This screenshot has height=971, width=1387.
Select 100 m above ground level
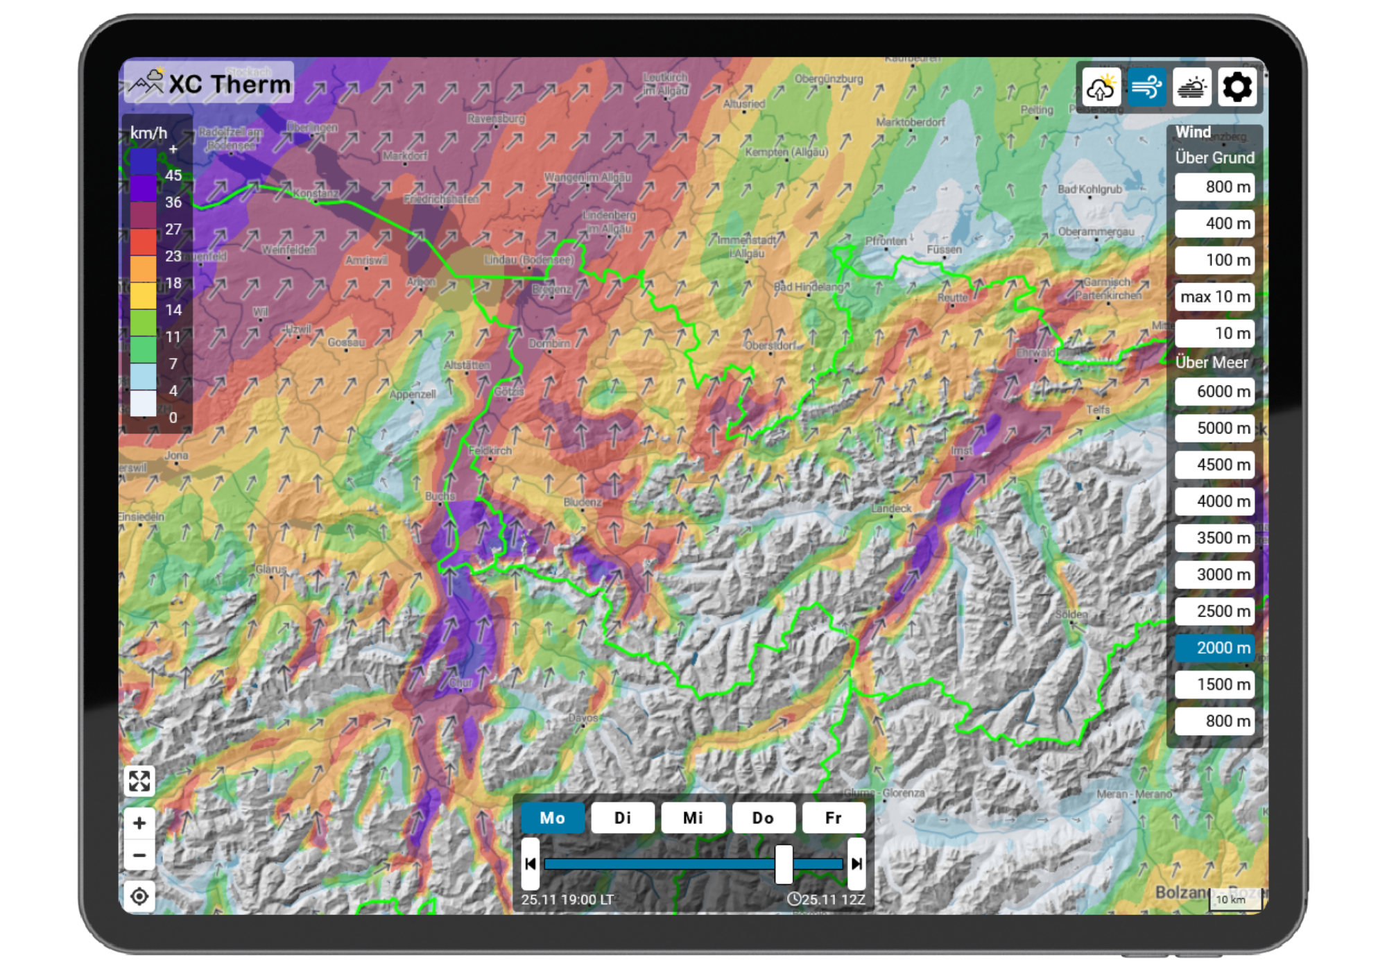click(x=1215, y=260)
